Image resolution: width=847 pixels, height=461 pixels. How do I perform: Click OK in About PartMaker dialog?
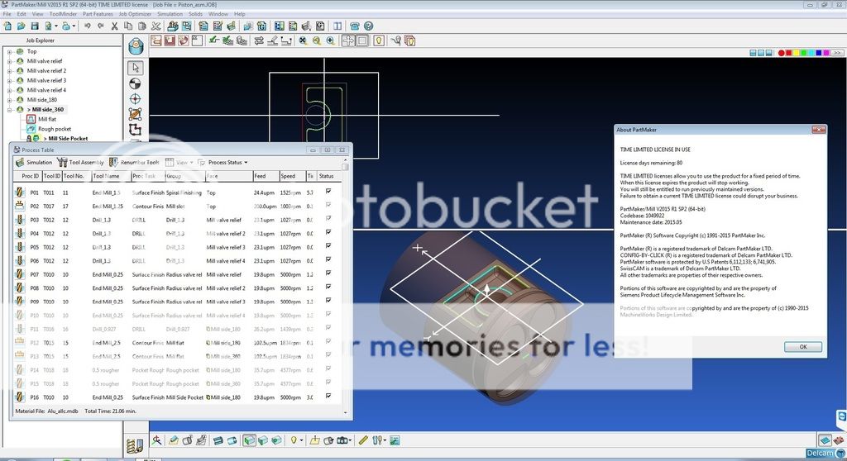point(802,347)
